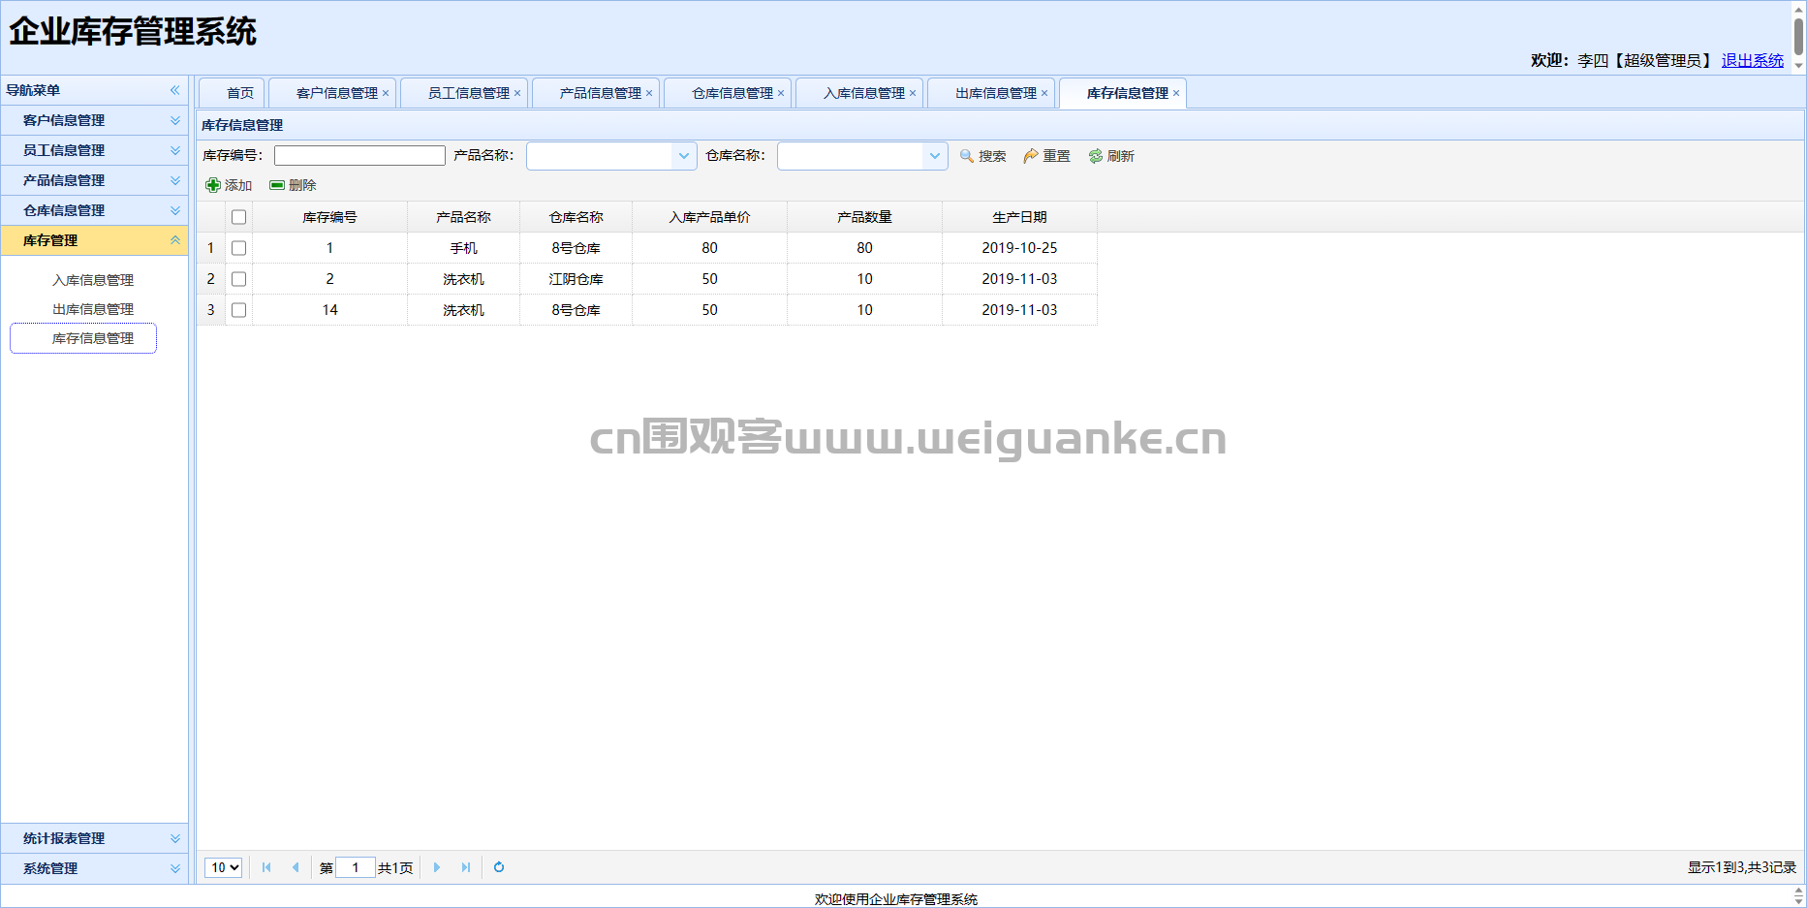This screenshot has width=1807, height=908.
Task: Collapse the 库存管理 sidebar section
Action: 94,240
